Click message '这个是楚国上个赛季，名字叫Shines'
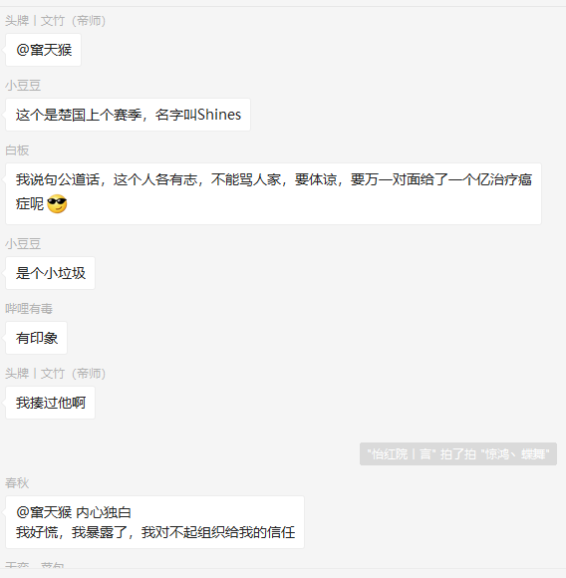Screen dimensions: 566x578 pyautogui.click(x=128, y=115)
